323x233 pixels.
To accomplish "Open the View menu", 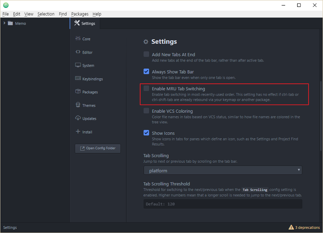I will tap(29, 14).
